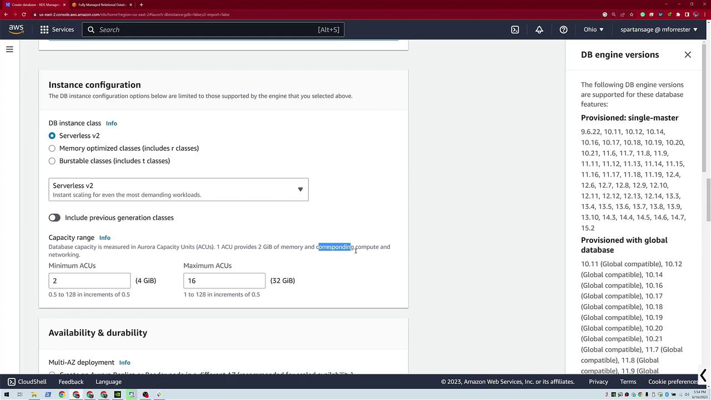Click the '(32 GiB)' value text
The height and width of the screenshot is (400, 711).
pyautogui.click(x=283, y=281)
